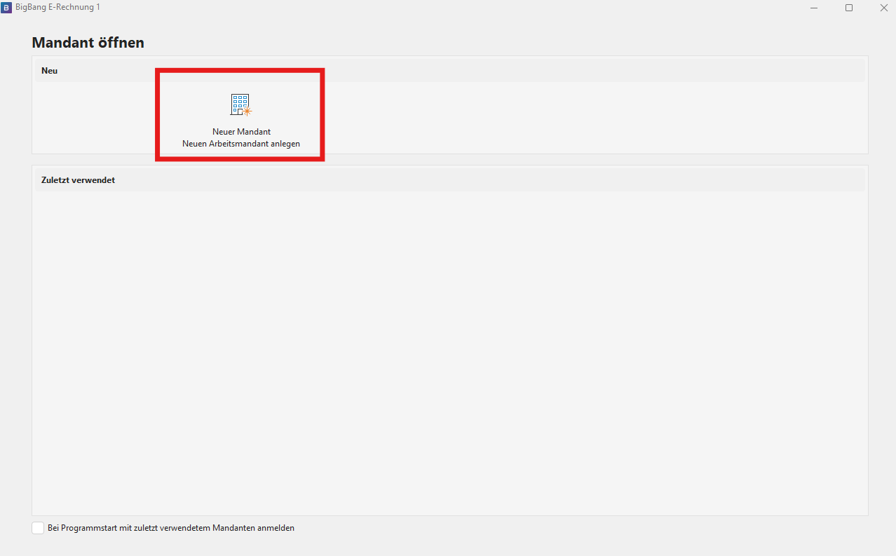The width and height of the screenshot is (896, 556).
Task: Click the 'Zuletzt verwendet' section header
Action: point(78,180)
